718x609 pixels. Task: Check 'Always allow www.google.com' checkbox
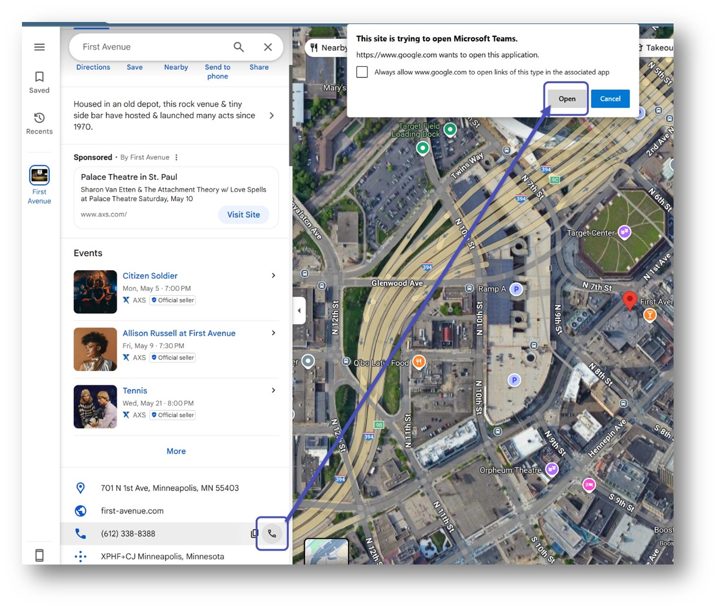[x=362, y=72]
